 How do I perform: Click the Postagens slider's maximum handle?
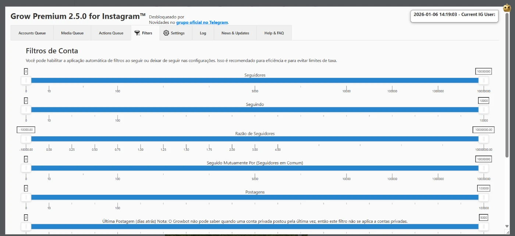[483, 197]
